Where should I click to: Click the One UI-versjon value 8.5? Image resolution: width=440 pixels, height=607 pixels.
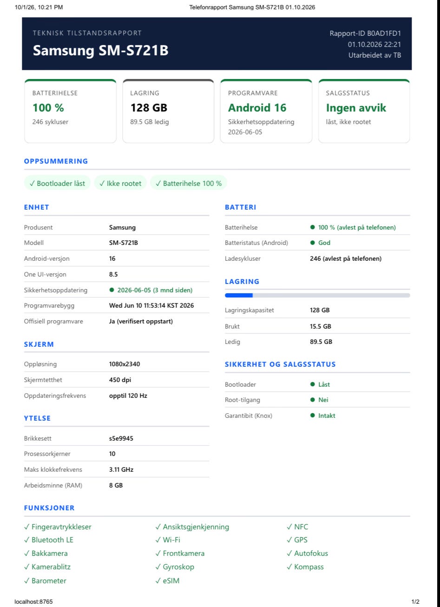coord(113,274)
